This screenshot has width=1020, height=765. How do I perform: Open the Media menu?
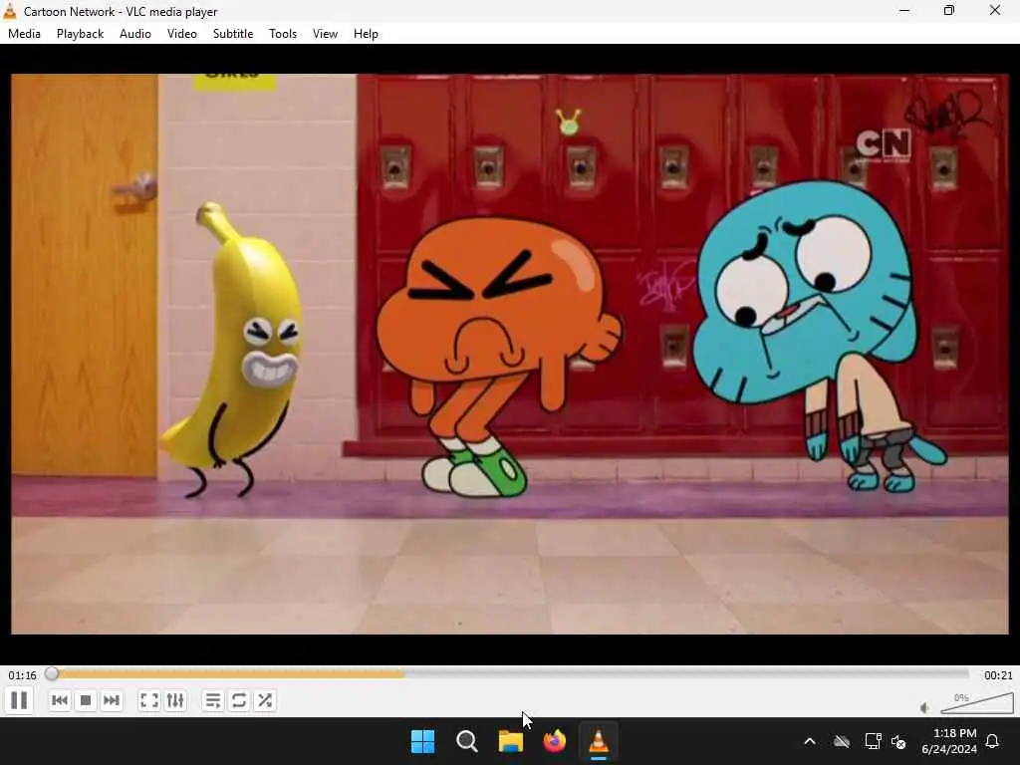pyautogui.click(x=24, y=34)
